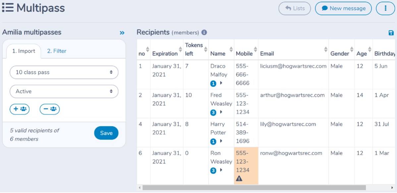Image resolution: width=397 pixels, height=193 pixels.
Task: Click the save disk icon above the table
Action: tap(391, 33)
